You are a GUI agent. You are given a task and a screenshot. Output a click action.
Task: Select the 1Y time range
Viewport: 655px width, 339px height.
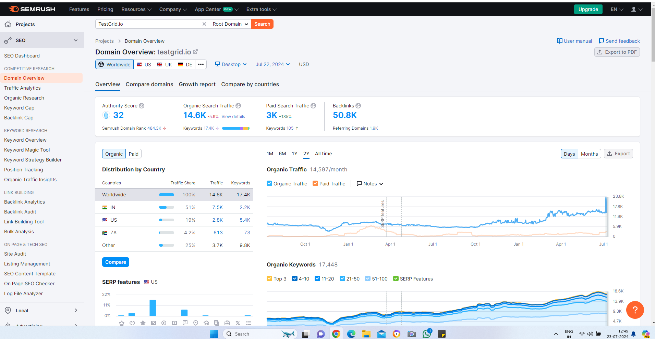coord(294,154)
